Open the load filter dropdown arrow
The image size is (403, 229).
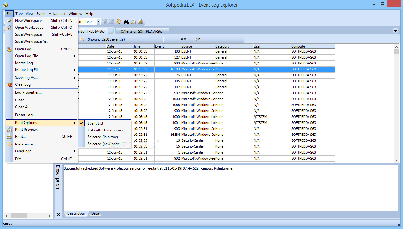(99, 22)
